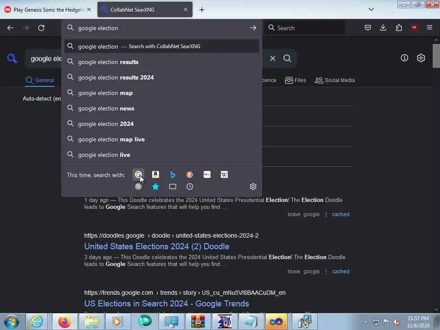This screenshot has height=330, width=440.
Task: Open WinRAR from the taskbar
Action: pos(198,321)
